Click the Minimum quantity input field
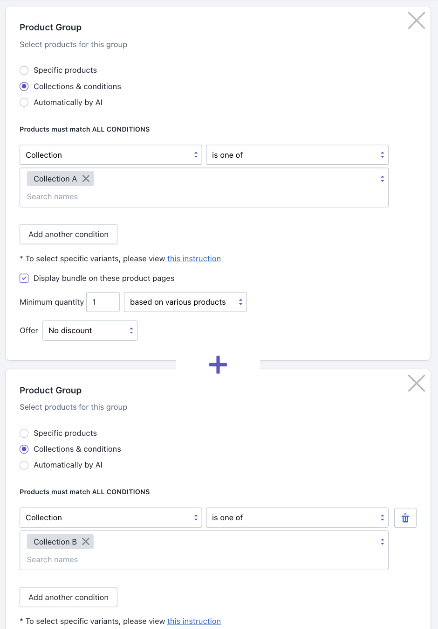The height and width of the screenshot is (629, 438). click(103, 302)
